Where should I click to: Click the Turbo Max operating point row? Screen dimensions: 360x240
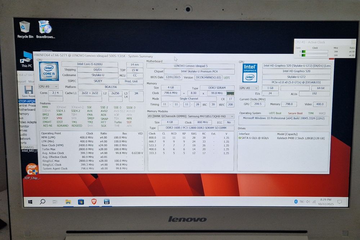[x=92, y=149]
